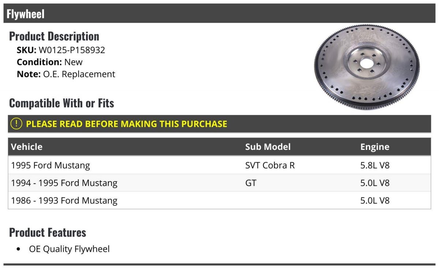Screen dimensions: 439x269
Task: Click the Note: O.E. Replacement text
Action: (66, 74)
